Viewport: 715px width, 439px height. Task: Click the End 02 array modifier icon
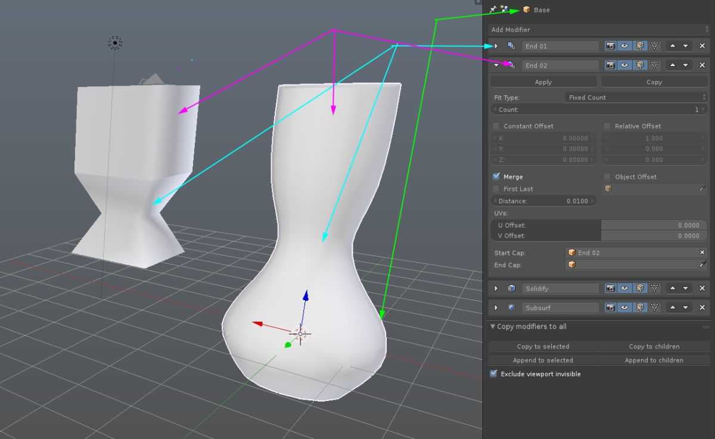coord(511,65)
